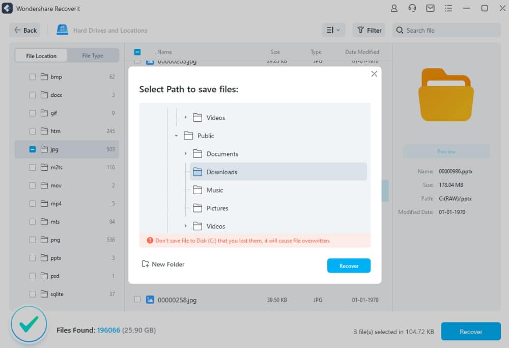Collapse the Public folder tree node
The width and height of the screenshot is (509, 348).
176,136
